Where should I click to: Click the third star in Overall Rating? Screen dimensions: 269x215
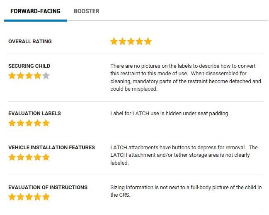131,42
